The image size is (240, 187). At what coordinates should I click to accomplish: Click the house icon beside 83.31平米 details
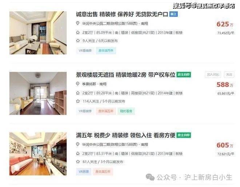click(x=78, y=154)
